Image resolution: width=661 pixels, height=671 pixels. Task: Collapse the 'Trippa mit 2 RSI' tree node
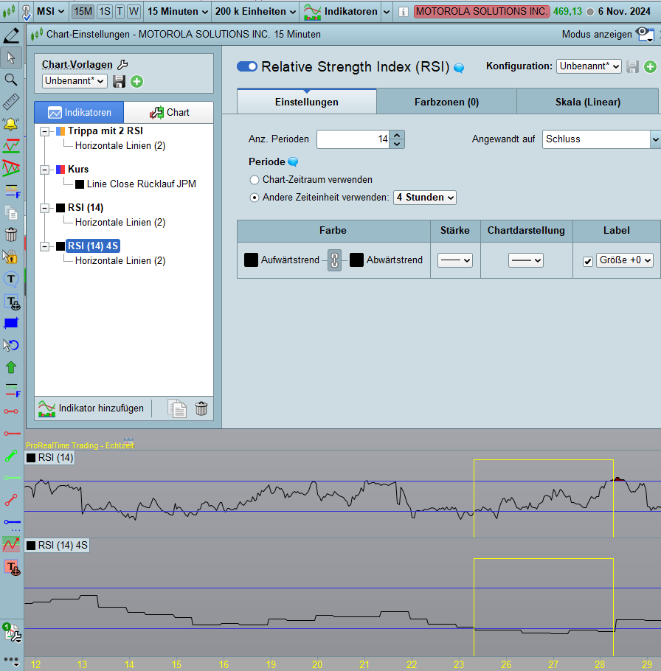pos(46,131)
